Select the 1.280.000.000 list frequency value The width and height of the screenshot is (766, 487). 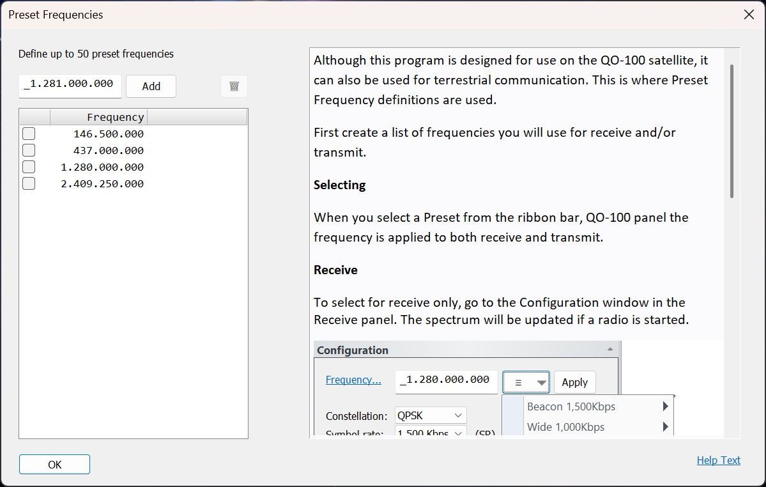pyautogui.click(x=102, y=167)
